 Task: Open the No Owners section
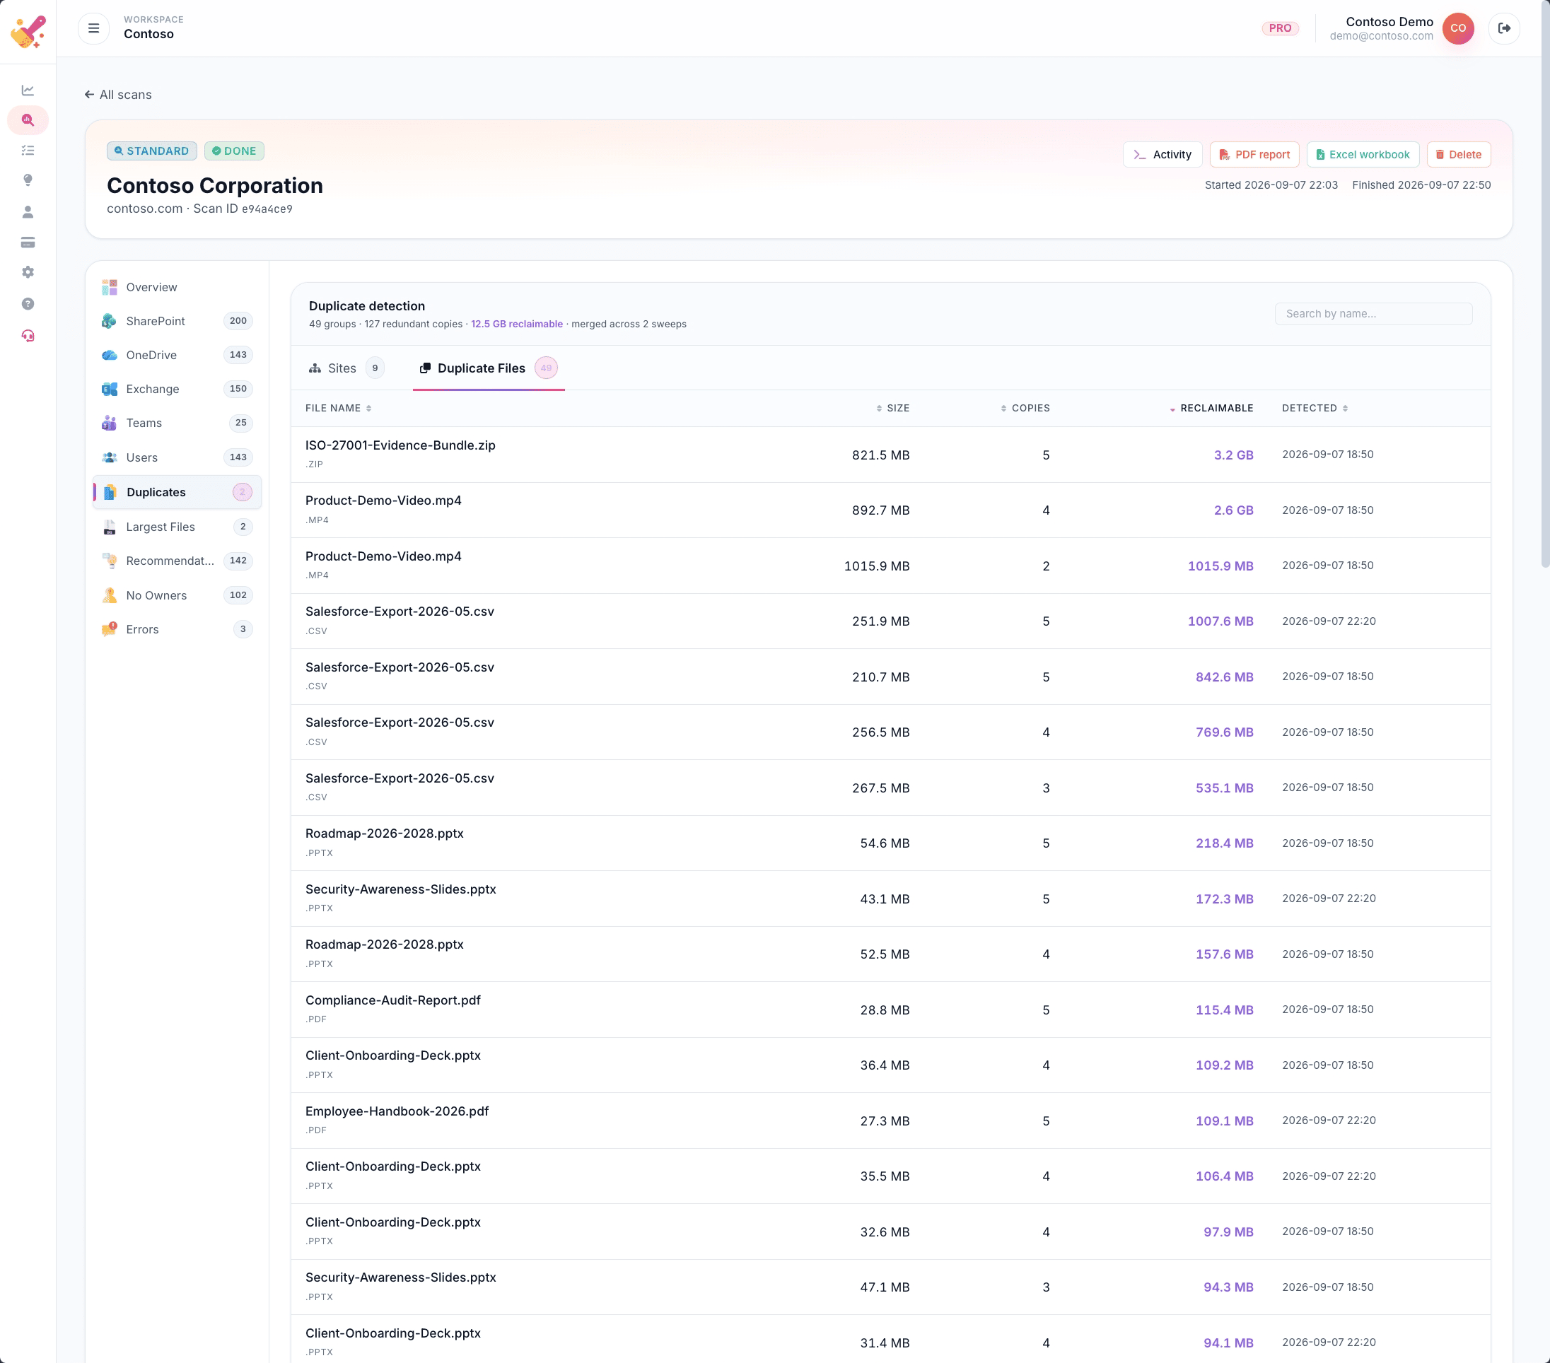pyautogui.click(x=177, y=595)
